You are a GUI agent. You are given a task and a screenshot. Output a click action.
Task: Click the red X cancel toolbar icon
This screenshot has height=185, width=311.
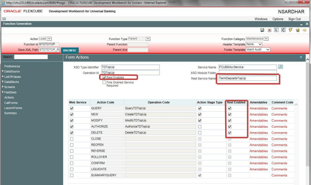point(269,30)
